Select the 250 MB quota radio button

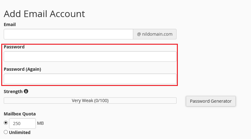pos(6,123)
